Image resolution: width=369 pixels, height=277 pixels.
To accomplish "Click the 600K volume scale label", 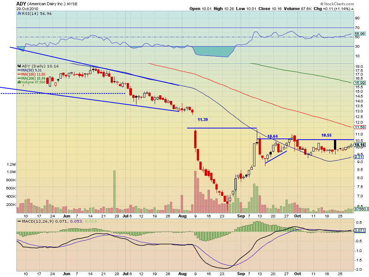I will tap(11, 188).
